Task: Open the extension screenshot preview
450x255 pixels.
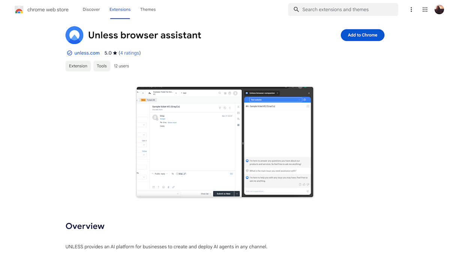Action: (x=225, y=142)
